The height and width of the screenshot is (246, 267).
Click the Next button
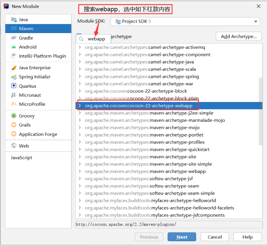182,237
